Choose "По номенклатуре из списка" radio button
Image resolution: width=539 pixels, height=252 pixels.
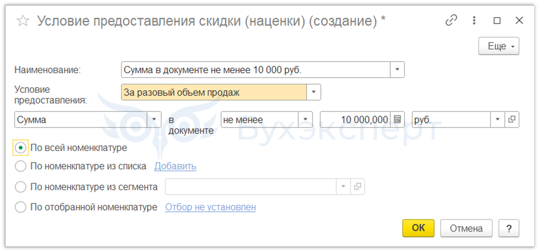tap(20, 167)
